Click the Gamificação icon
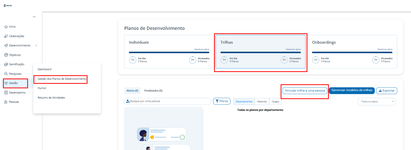Image resolution: width=411 pixels, height=150 pixels. coord(6,64)
